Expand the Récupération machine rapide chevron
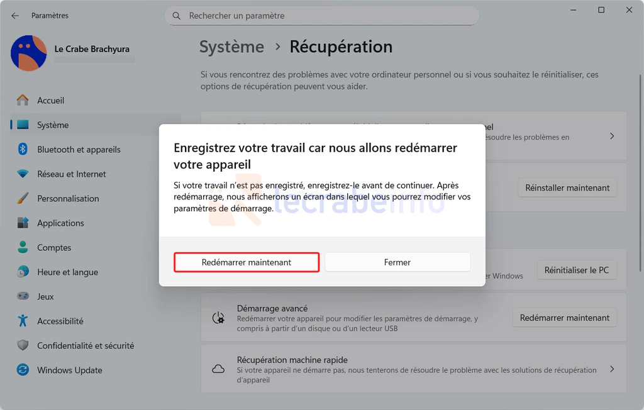644x410 pixels. [x=612, y=369]
